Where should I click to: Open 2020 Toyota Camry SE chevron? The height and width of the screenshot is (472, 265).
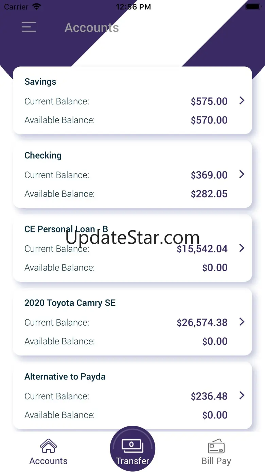pyautogui.click(x=242, y=322)
